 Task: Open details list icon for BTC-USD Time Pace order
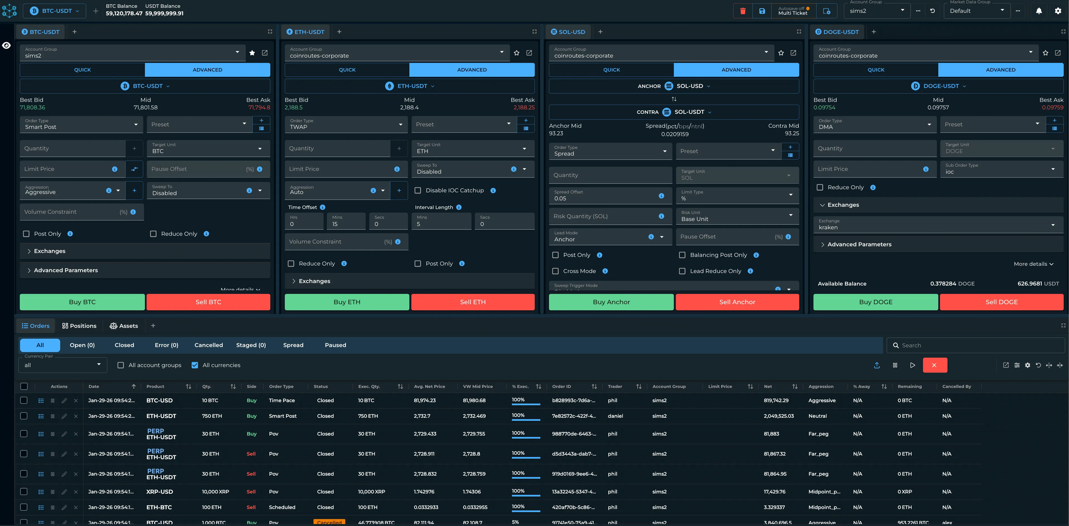[x=41, y=401]
